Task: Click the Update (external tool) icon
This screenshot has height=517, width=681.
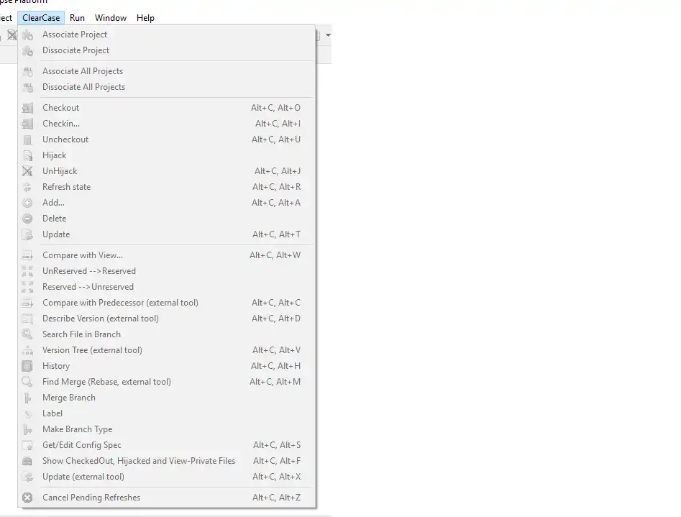Action: point(27,477)
